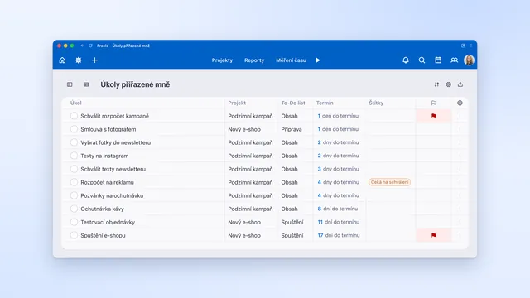
Task: Click the plus icon to add new
Action: 94,60
